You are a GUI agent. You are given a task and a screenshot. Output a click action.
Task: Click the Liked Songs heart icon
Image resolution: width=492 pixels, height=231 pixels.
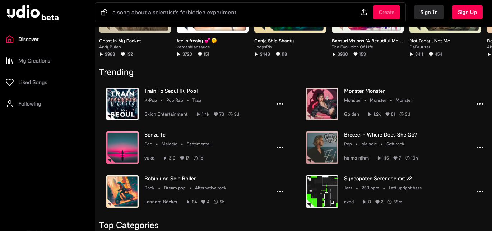pyautogui.click(x=10, y=83)
